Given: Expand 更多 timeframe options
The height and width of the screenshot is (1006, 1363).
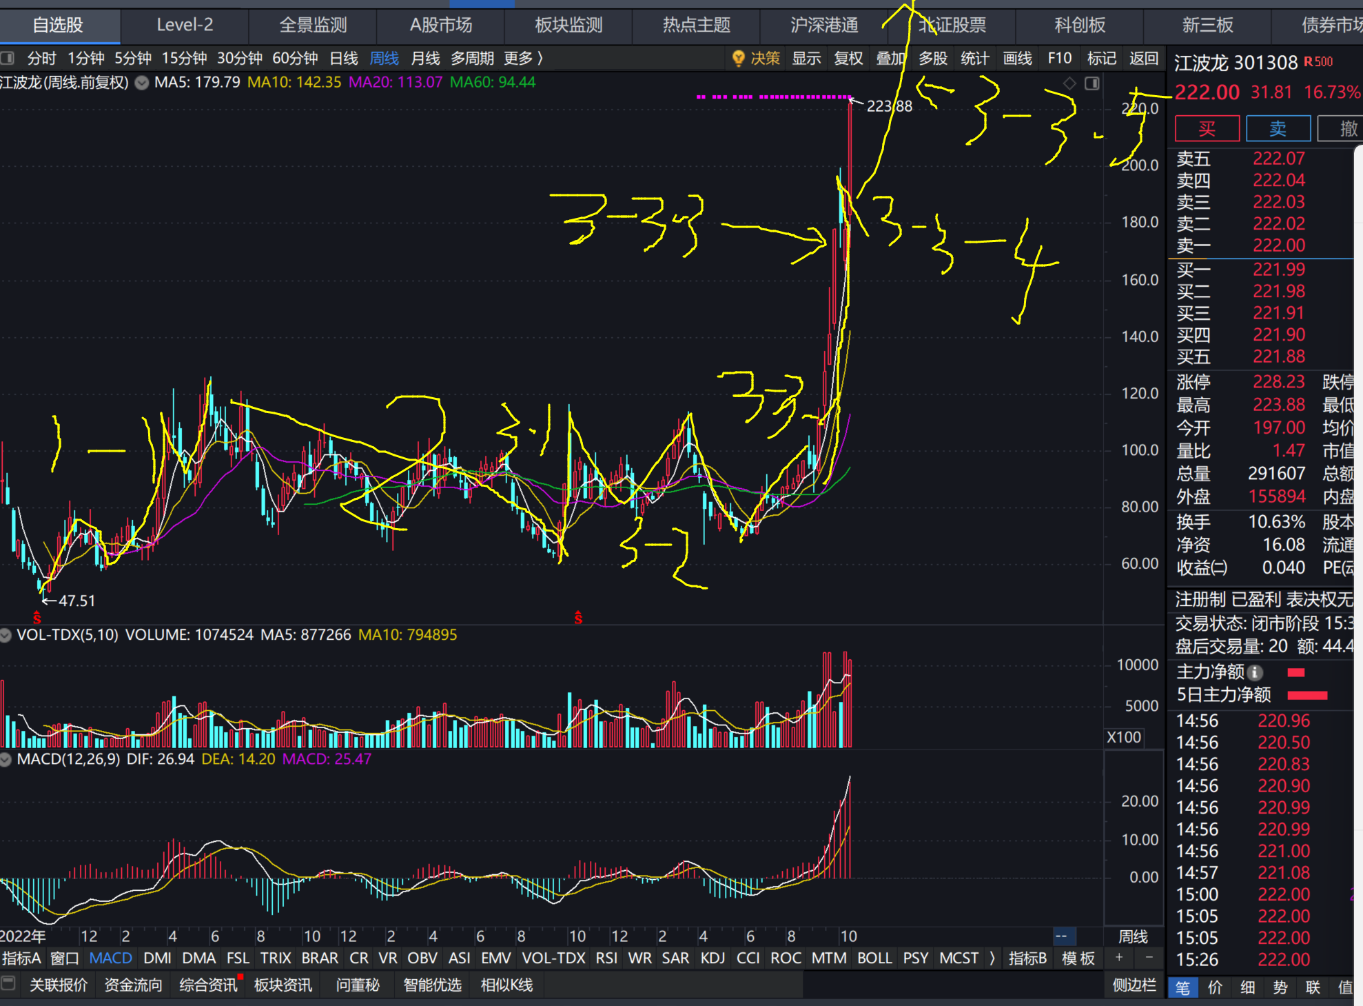Looking at the screenshot, I should [x=524, y=59].
